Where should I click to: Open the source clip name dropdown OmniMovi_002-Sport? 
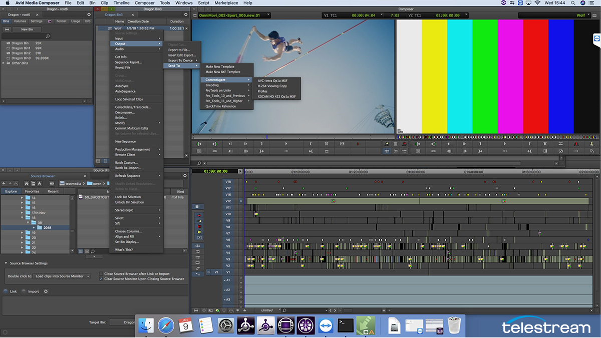point(234,15)
